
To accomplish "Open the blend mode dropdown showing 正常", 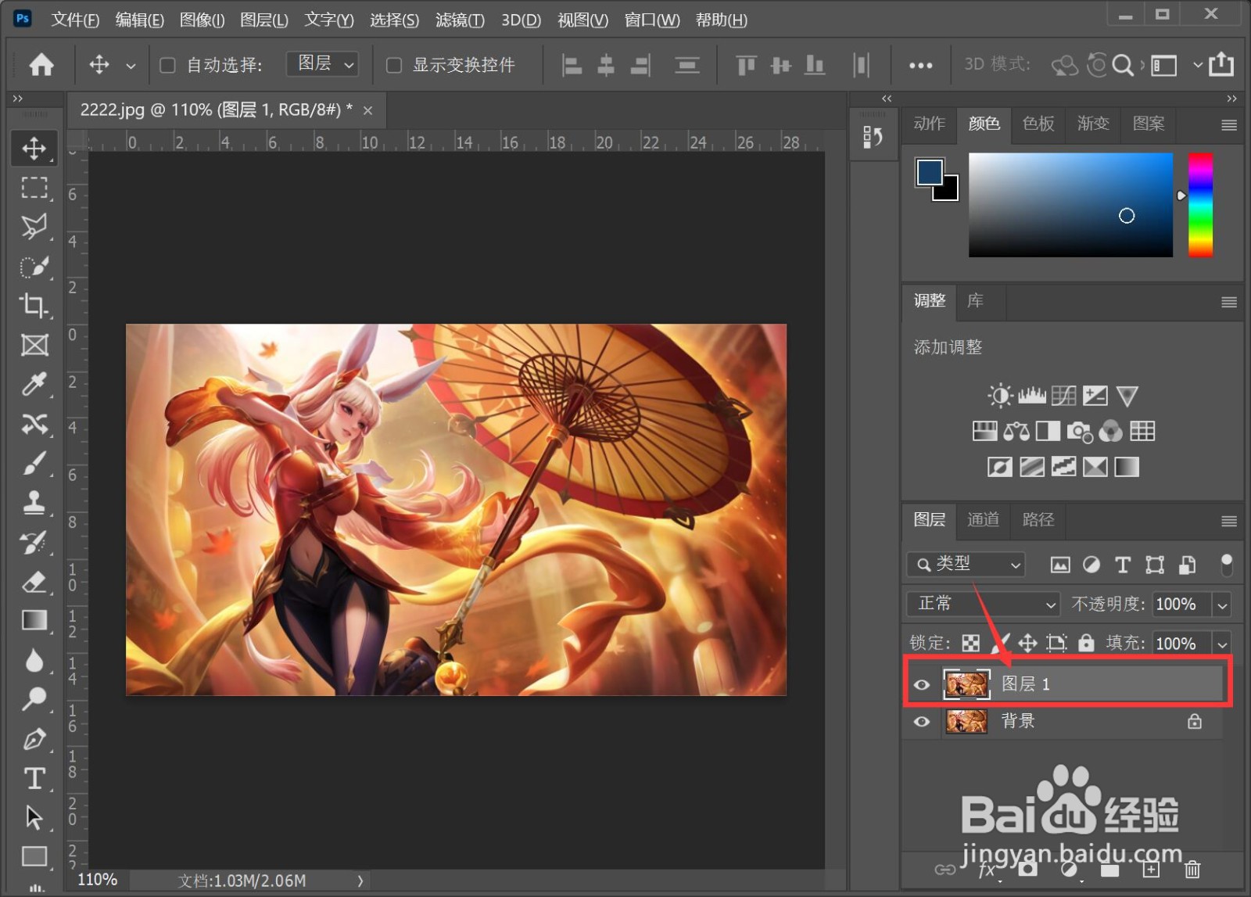I will pos(982,604).
